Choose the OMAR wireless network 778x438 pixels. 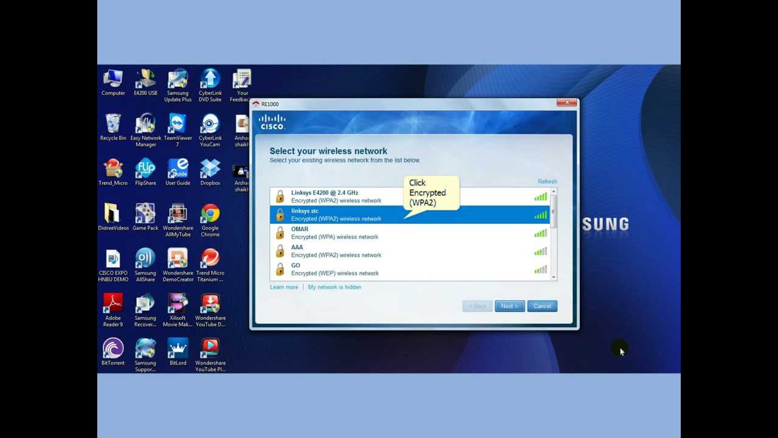[x=410, y=233]
